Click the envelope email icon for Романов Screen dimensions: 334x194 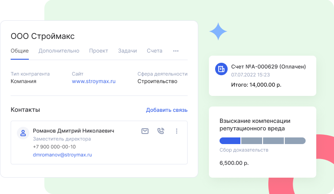(145, 131)
